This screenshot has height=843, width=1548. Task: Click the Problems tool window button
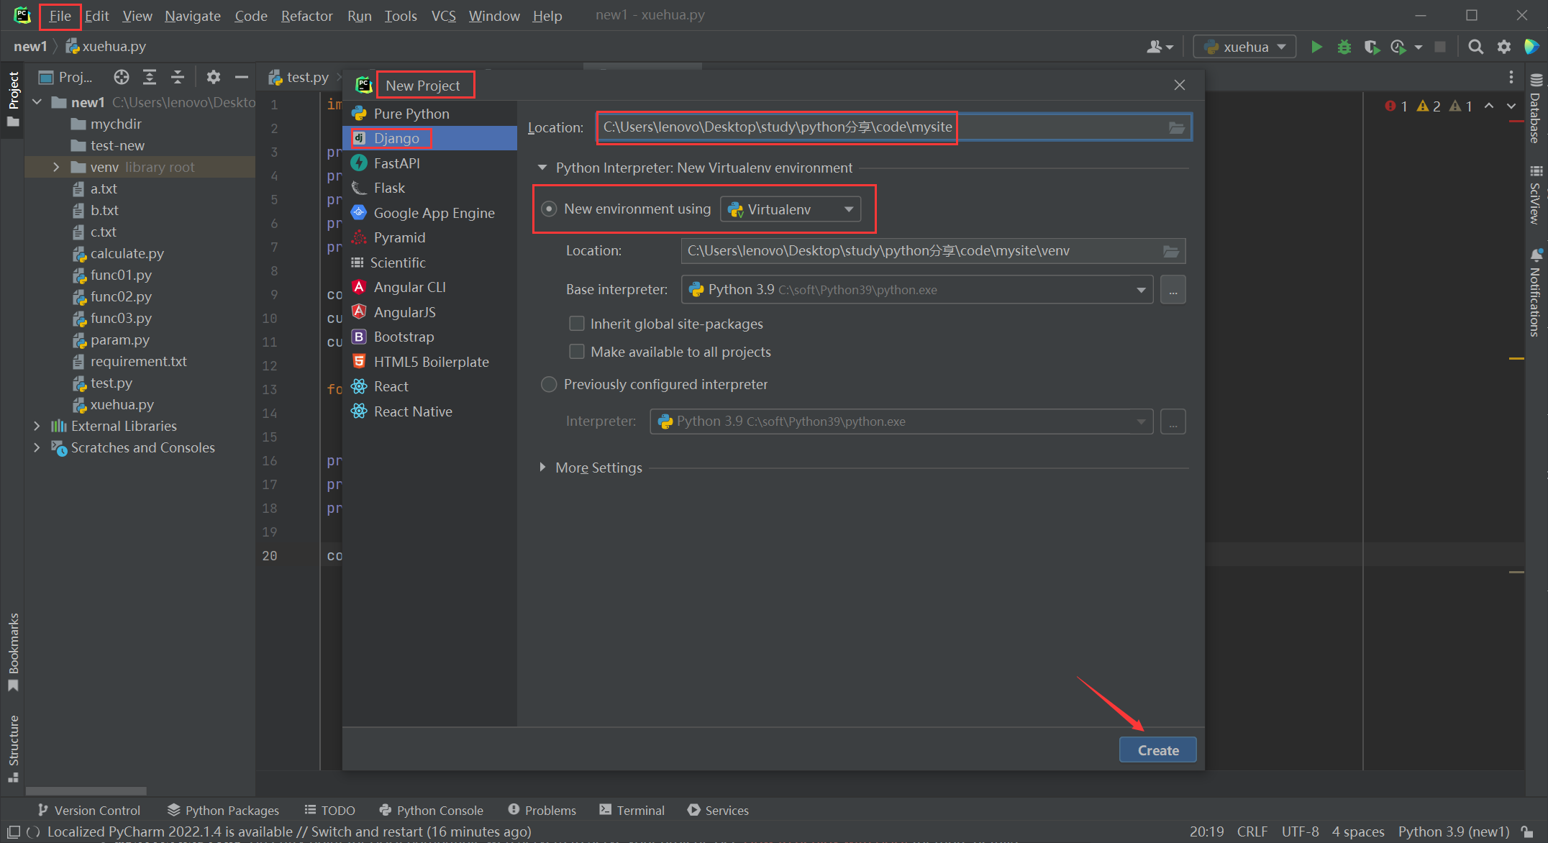point(542,811)
